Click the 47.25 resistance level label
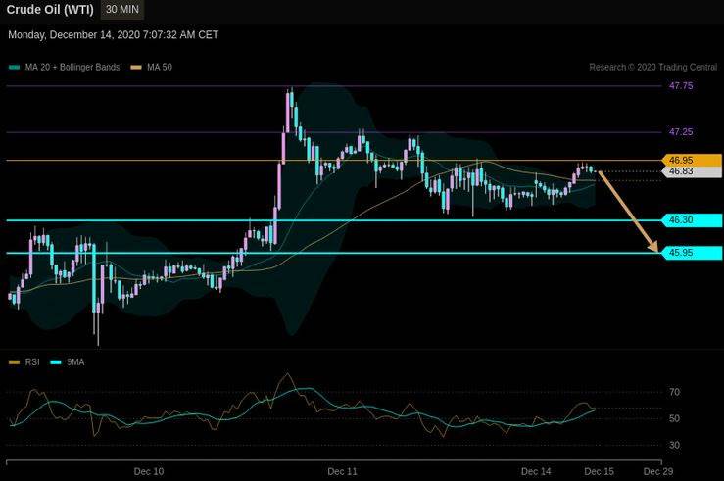 coord(681,132)
